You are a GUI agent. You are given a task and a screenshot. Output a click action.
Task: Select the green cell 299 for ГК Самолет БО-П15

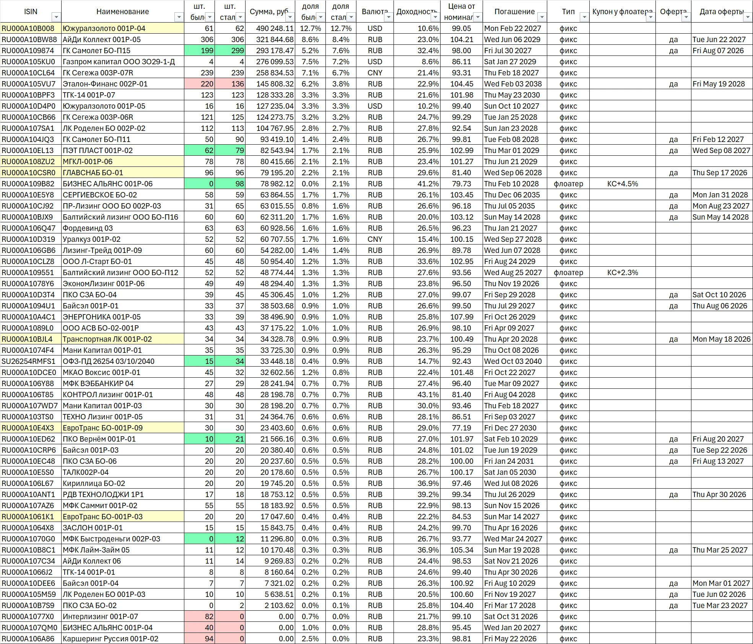[x=230, y=51]
